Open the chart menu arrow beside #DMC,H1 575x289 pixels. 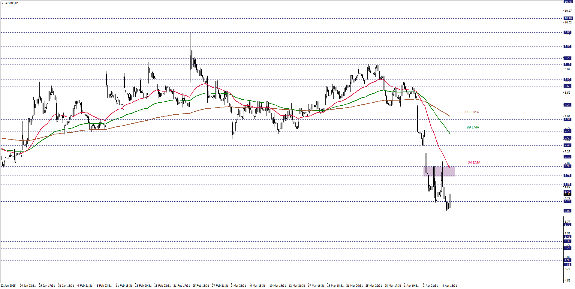(3, 3)
